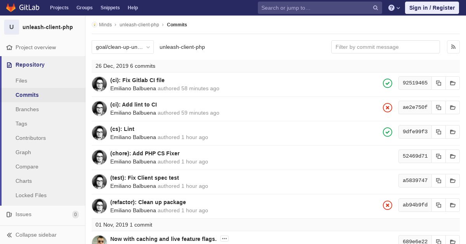Copy commit SHA ae2e750f
Image resolution: width=466 pixels, height=244 pixels.
[438, 107]
